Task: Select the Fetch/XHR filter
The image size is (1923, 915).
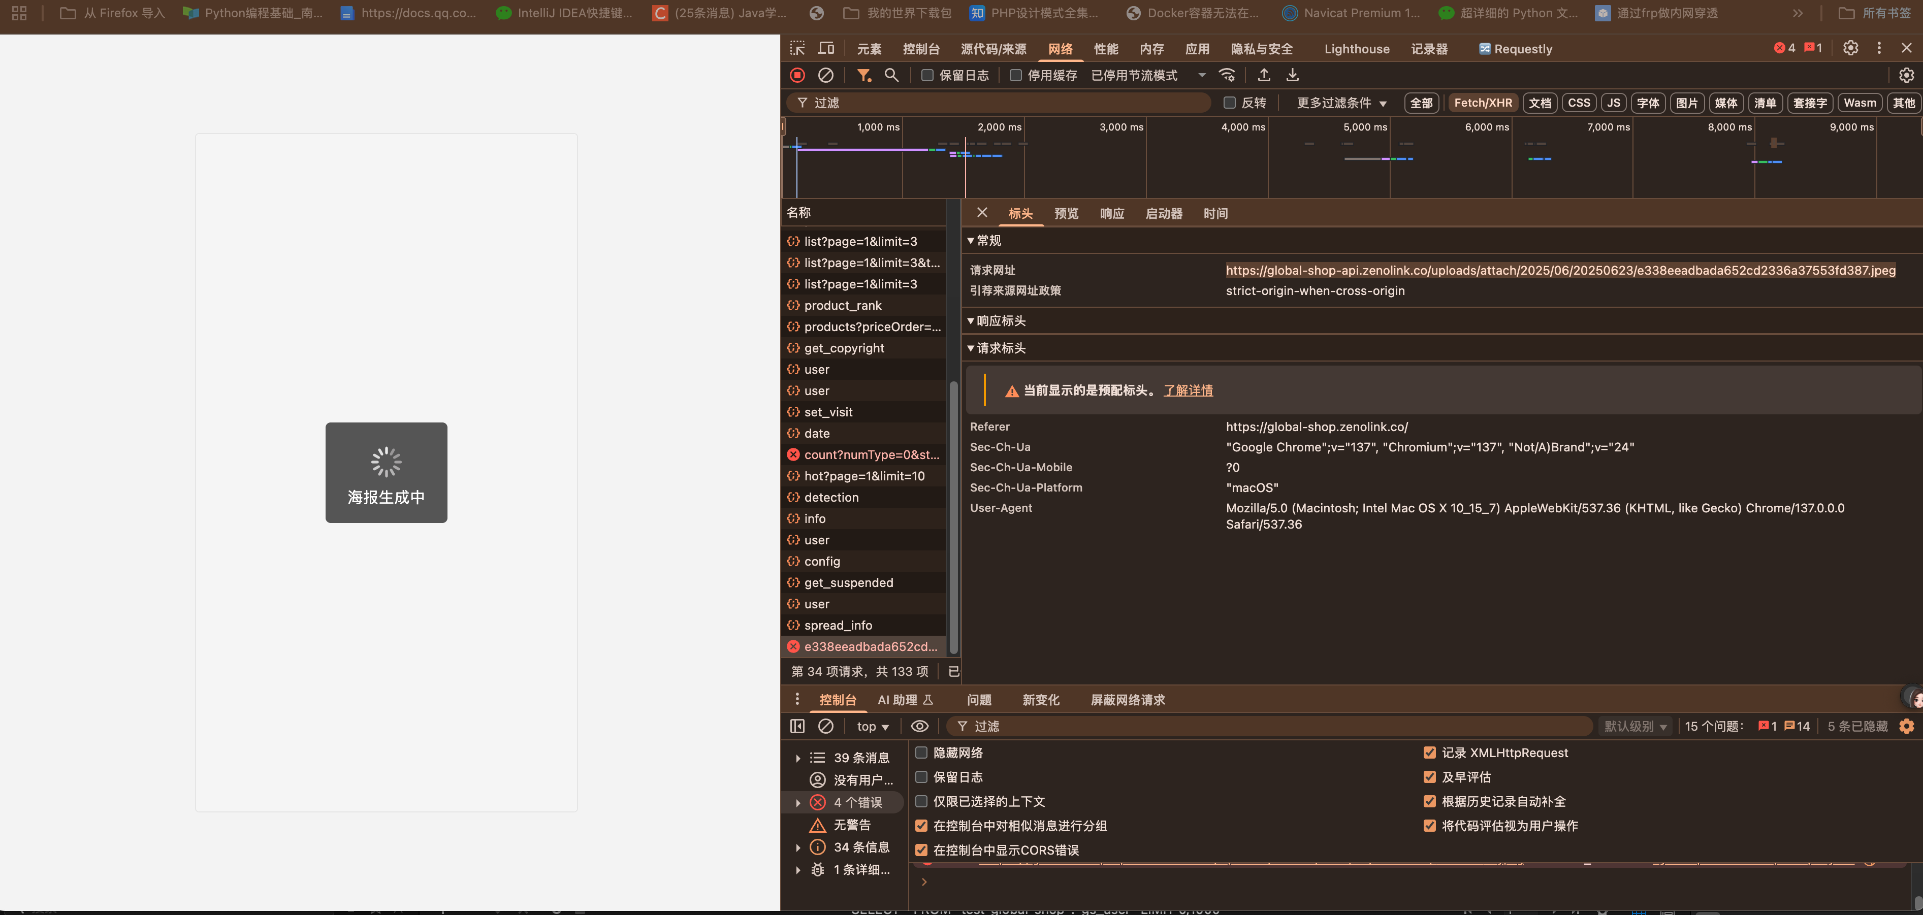Action: 1483,103
